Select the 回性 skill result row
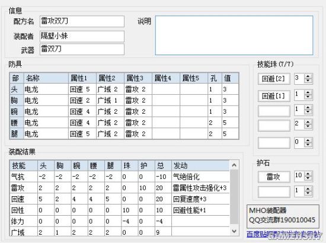Viewport: 326px width, 243px height. tap(120, 210)
